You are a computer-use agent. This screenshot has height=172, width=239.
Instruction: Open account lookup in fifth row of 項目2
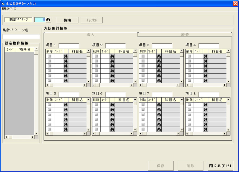[x=112, y=76]
